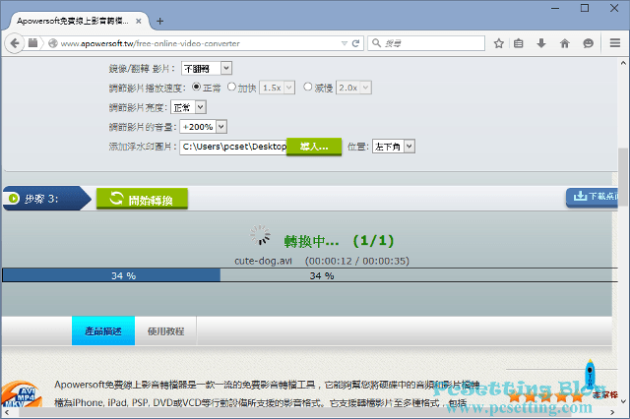Click the step 3 play circle icon
Viewport: 630px width, 419px height.
[x=13, y=198]
